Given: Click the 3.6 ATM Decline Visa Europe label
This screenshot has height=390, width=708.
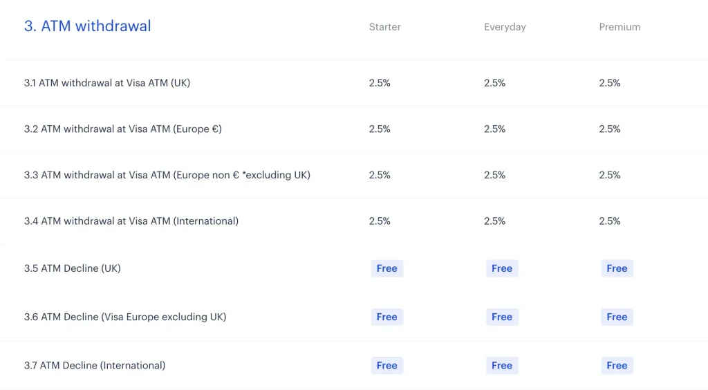Looking at the screenshot, I should pos(125,317).
